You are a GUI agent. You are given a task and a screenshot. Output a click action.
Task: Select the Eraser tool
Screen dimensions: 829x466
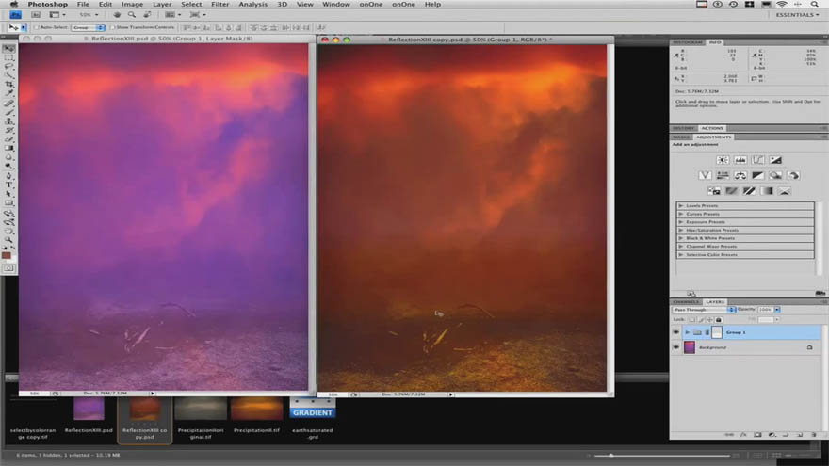click(9, 139)
